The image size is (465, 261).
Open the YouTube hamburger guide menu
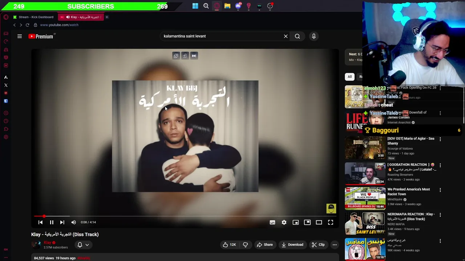coord(20,36)
